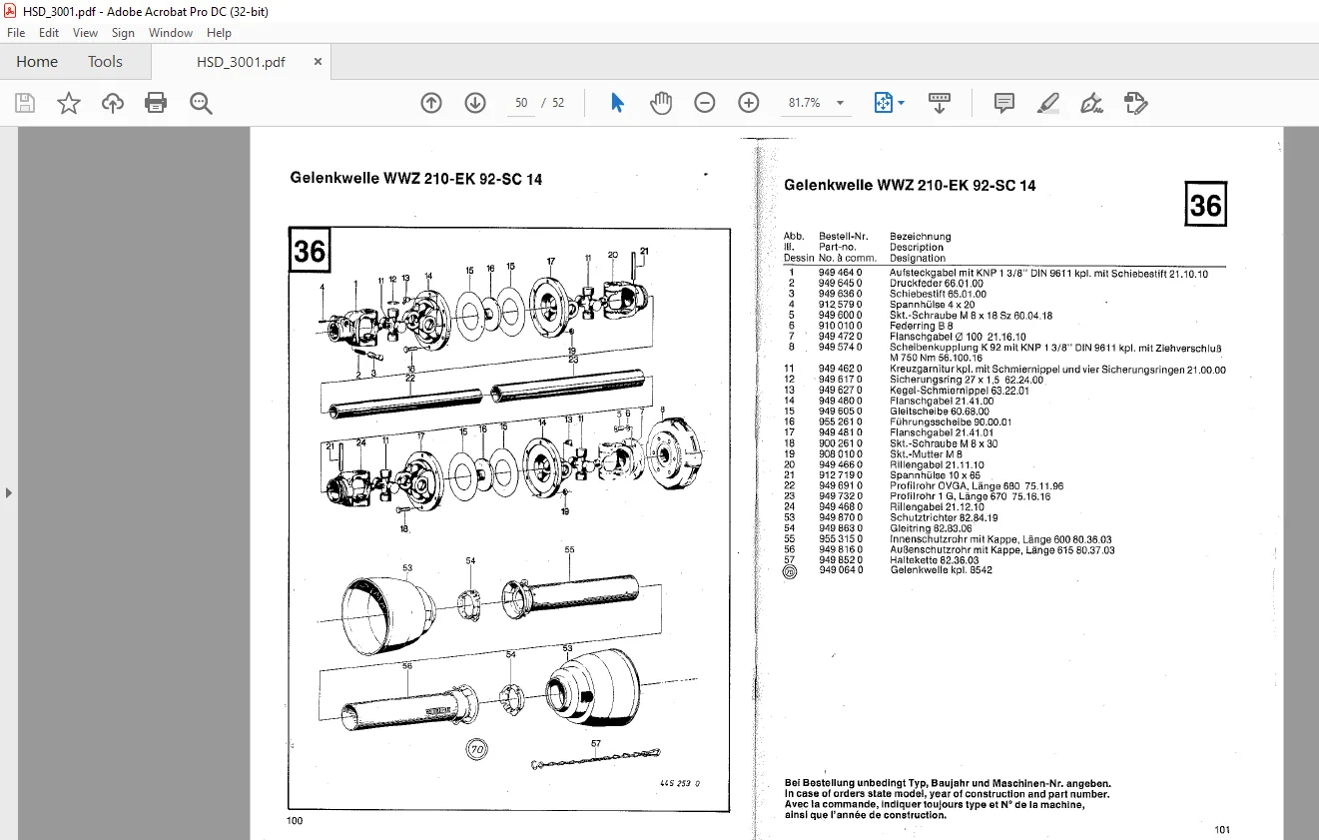Close the HSD_3001.pdf tab

coord(318,62)
